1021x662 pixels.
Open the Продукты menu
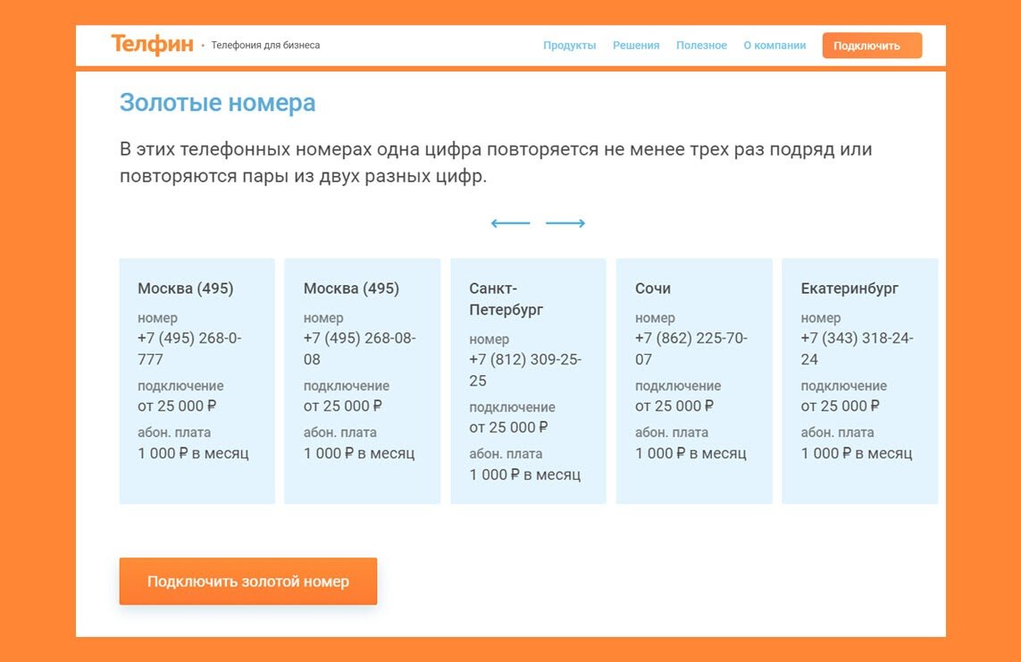pyautogui.click(x=570, y=46)
